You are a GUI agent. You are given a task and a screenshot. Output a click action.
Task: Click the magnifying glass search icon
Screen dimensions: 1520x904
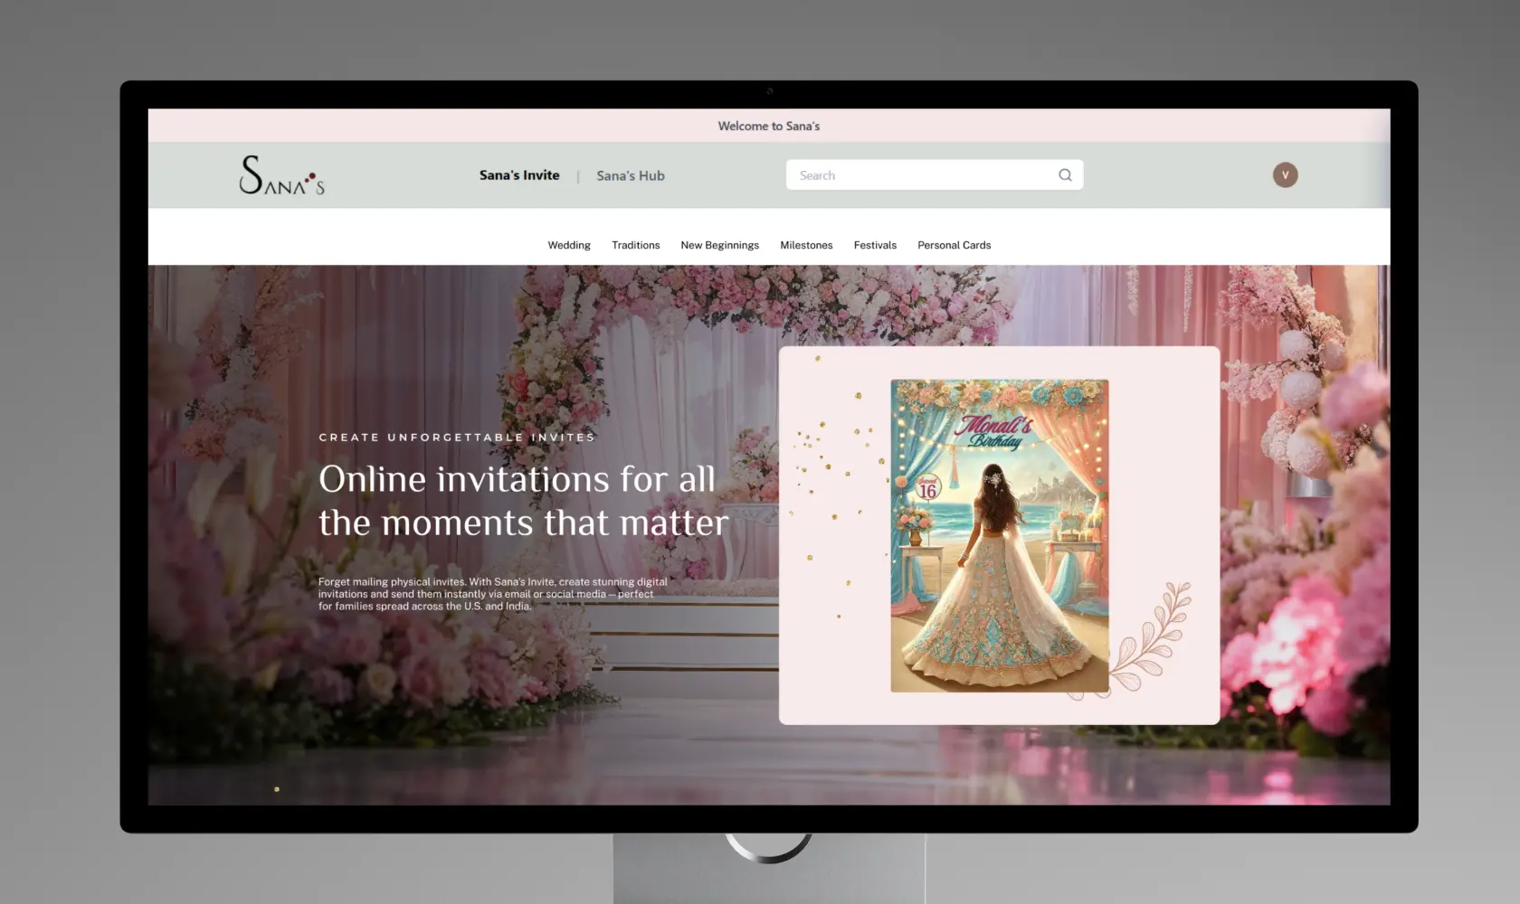[1065, 175]
